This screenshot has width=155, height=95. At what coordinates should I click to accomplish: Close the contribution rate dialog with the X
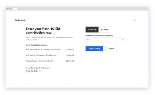(x=135, y=20)
